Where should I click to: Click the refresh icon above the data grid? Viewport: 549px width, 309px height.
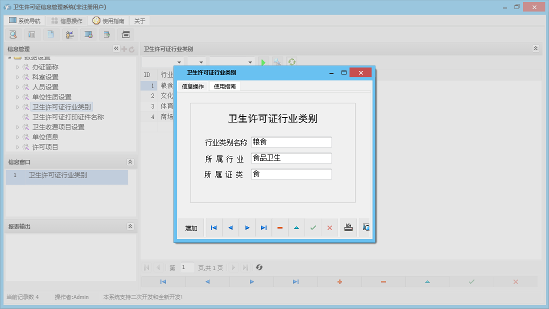coord(291,61)
